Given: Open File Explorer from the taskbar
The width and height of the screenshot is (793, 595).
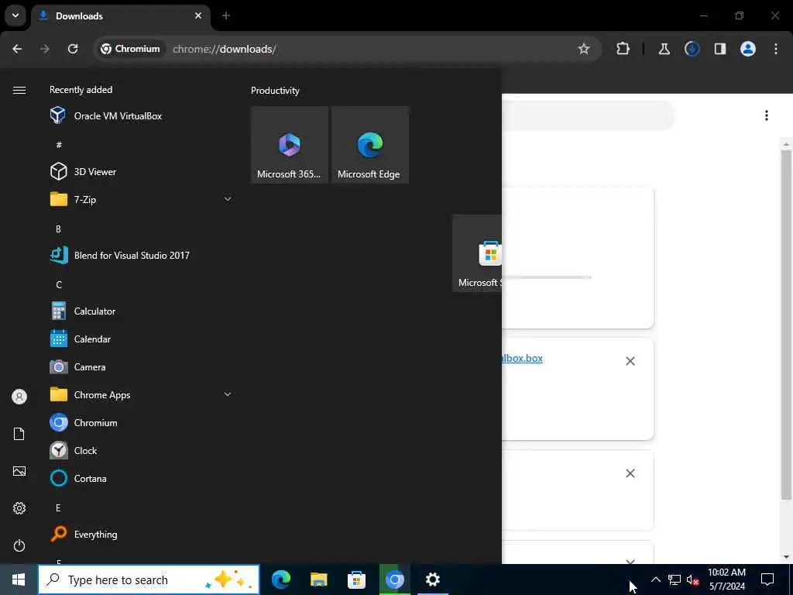Looking at the screenshot, I should coord(318,580).
